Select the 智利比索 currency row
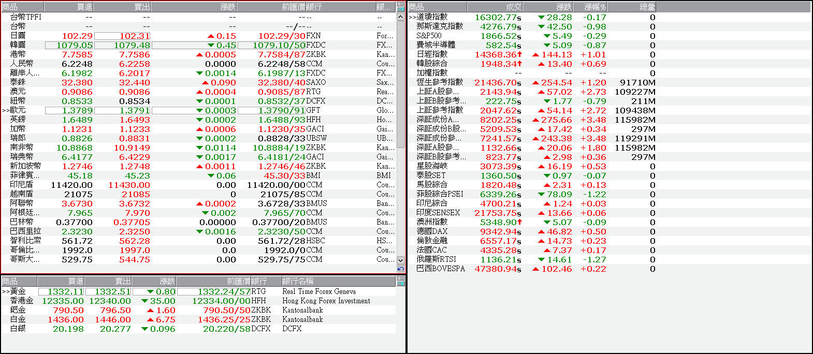The image size is (813, 354). pos(198,241)
